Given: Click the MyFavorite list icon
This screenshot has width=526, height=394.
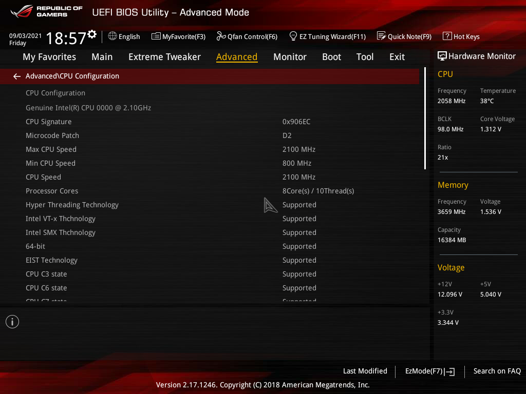Looking at the screenshot, I should point(156,36).
